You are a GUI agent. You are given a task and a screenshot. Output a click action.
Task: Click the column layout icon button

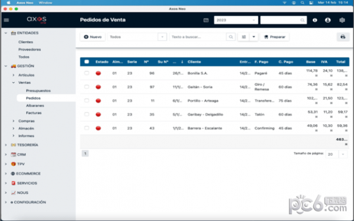click(x=244, y=37)
